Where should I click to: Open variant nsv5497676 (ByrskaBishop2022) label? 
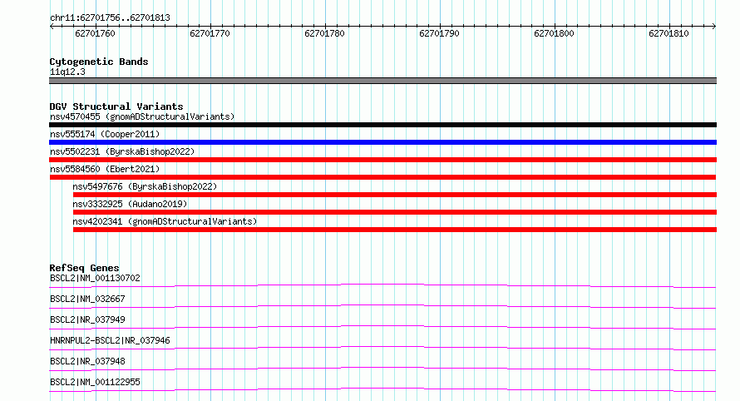145,186
